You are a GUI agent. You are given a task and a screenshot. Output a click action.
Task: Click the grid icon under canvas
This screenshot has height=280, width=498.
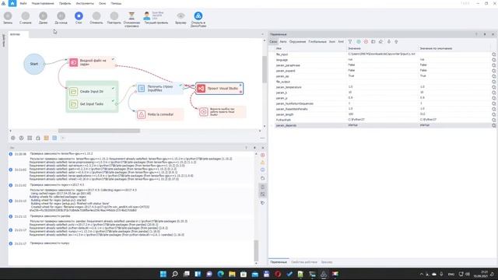coord(30,138)
